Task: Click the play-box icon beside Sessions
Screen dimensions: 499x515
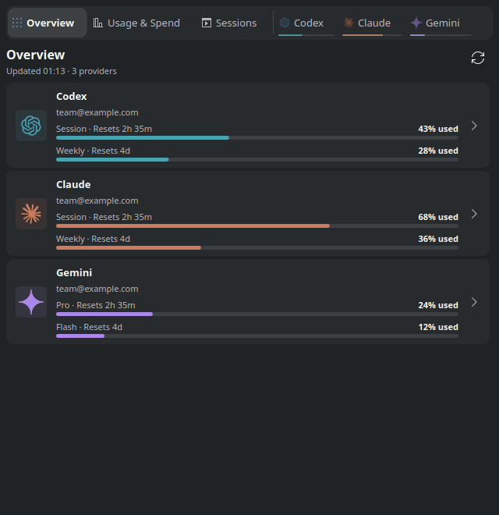Action: pos(207,23)
